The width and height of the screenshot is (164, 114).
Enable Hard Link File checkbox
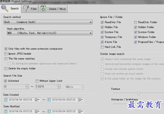(102, 47)
